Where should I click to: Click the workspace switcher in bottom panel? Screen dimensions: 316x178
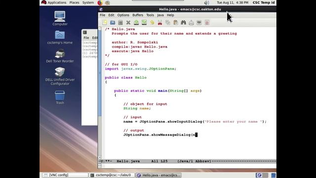262,175
